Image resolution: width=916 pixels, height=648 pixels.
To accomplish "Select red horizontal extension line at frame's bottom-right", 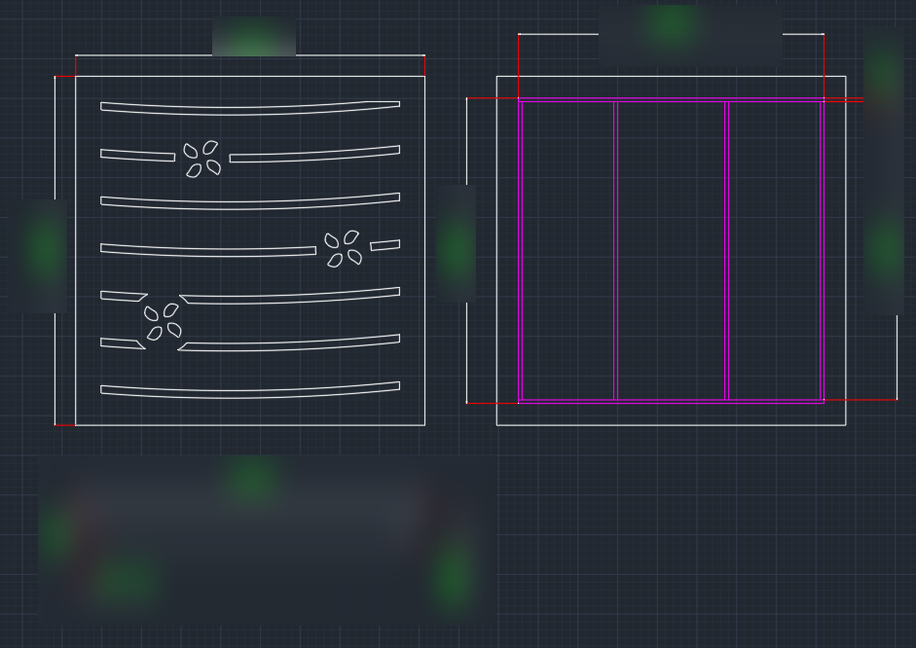I will click(x=861, y=399).
